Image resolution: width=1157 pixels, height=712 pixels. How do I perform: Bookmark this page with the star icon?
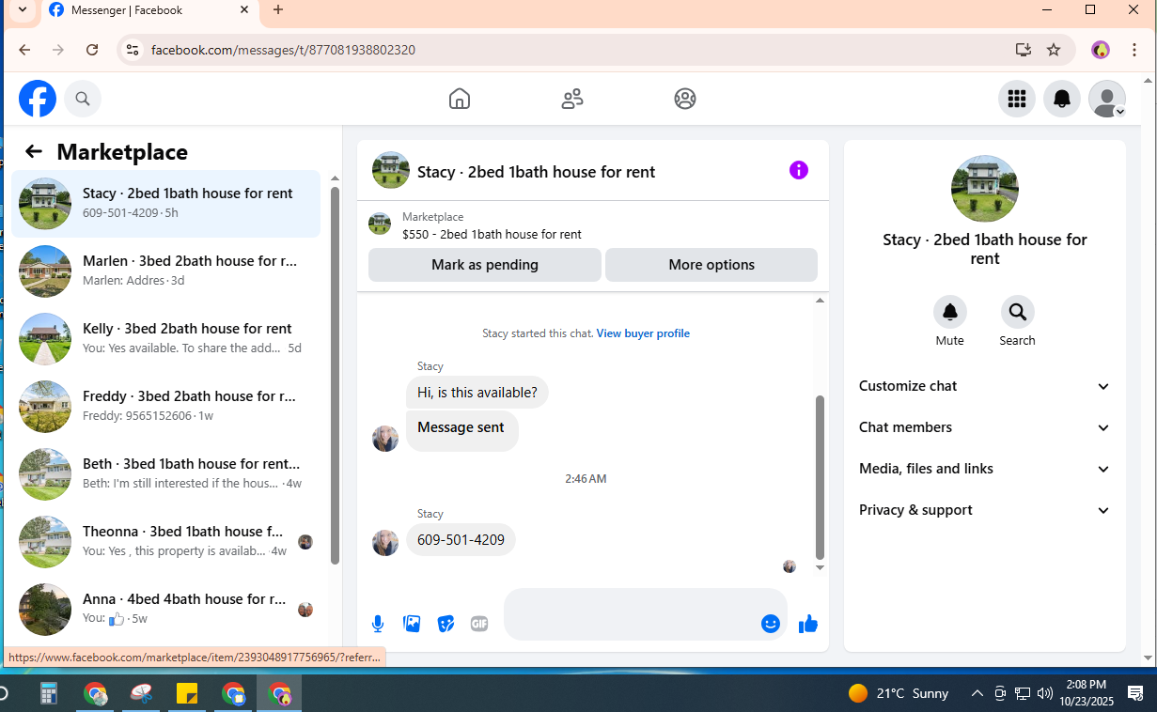tap(1054, 50)
